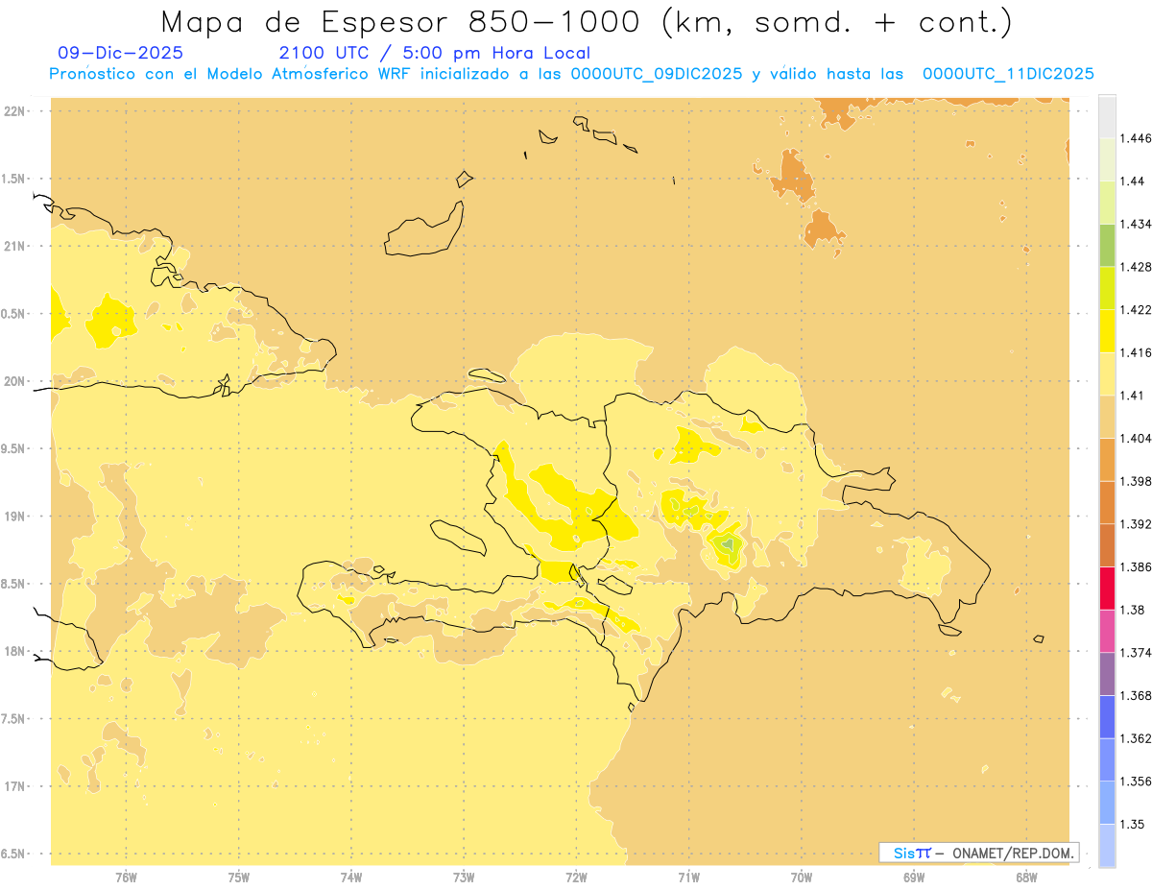Click the 72W longitude axis label
The image size is (1152, 890).
click(576, 877)
